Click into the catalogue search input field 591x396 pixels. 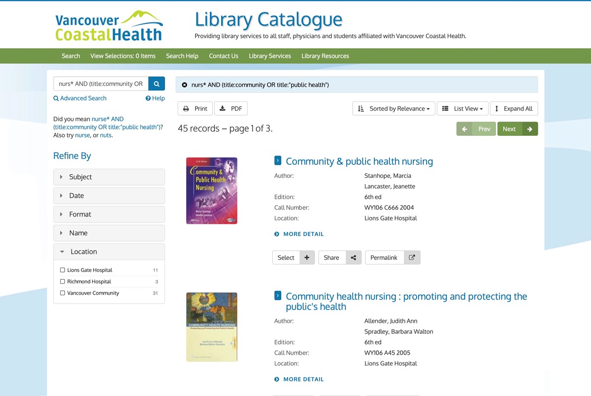(x=100, y=84)
